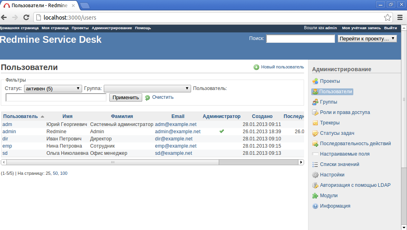
Task: Open the Группа filter dropdown
Action: (147, 88)
